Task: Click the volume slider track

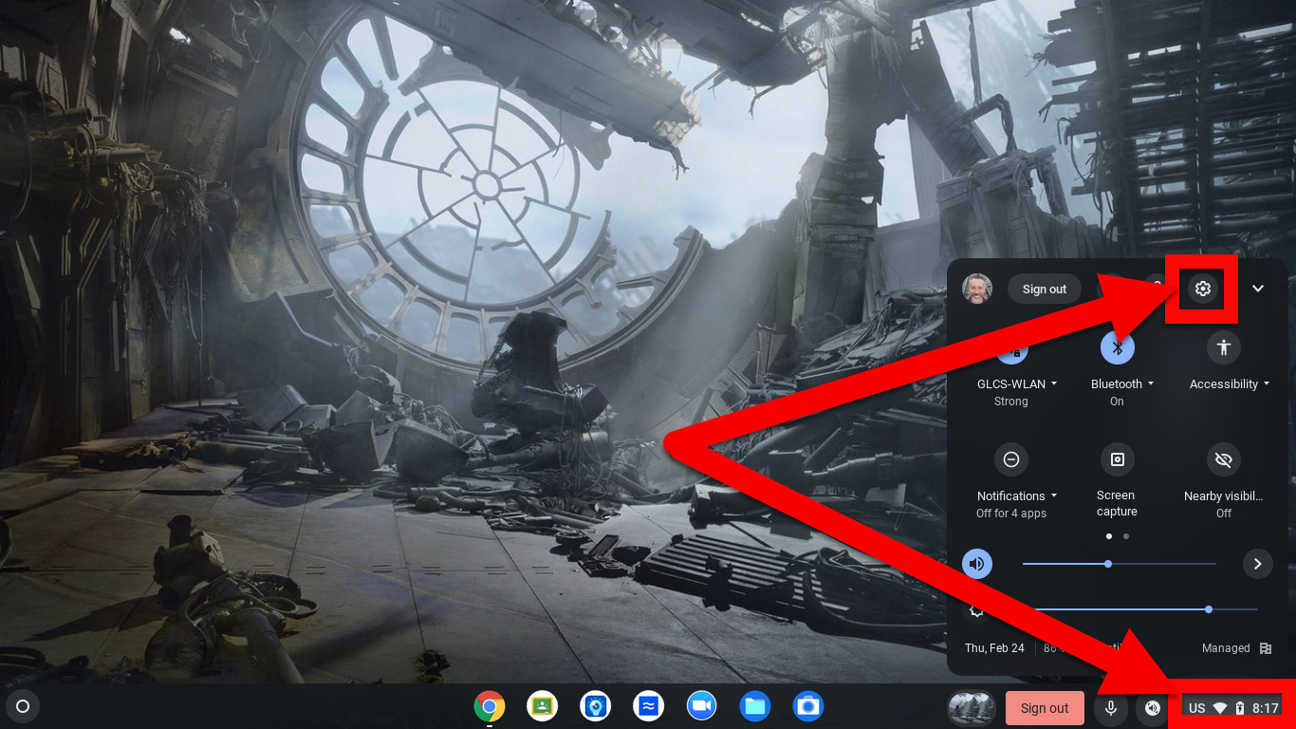Action: [x=1120, y=564]
